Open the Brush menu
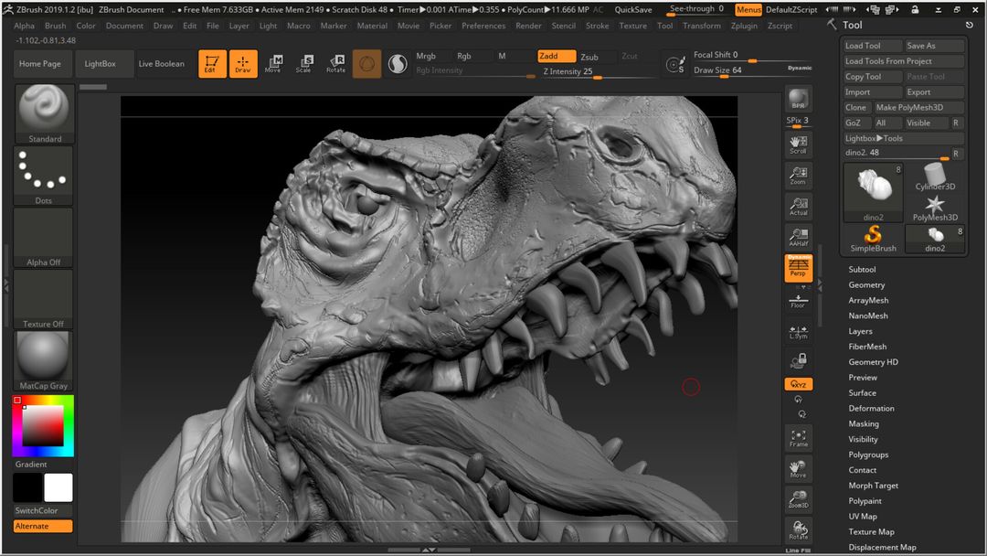 tap(56, 26)
